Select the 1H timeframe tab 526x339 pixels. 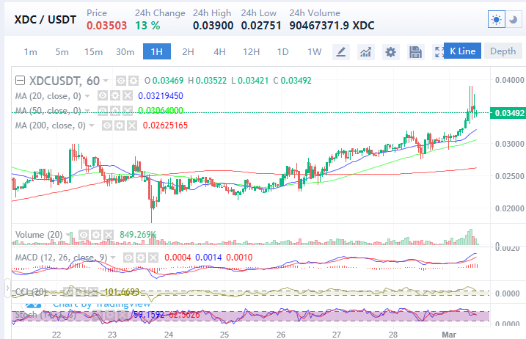point(156,51)
